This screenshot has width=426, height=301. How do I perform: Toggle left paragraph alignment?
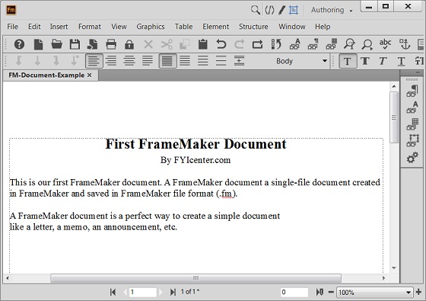(x=94, y=61)
